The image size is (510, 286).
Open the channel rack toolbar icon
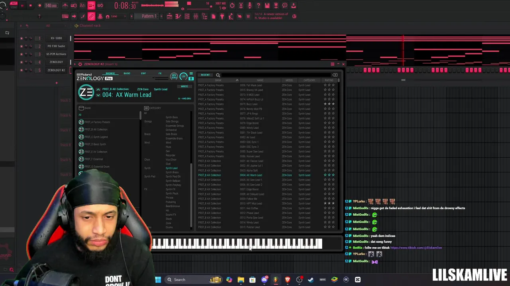(187, 16)
